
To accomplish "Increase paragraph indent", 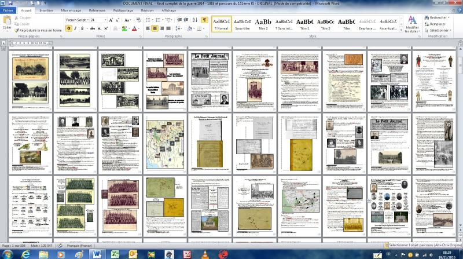I will coord(186,20).
